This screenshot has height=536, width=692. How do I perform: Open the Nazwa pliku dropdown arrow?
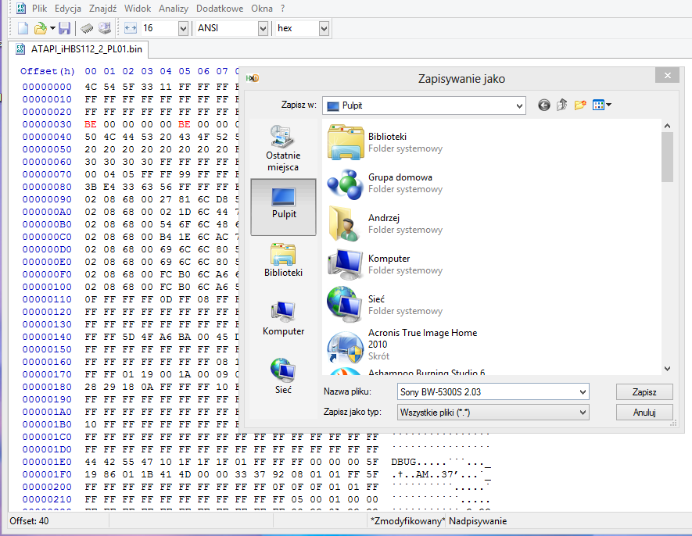(x=583, y=391)
